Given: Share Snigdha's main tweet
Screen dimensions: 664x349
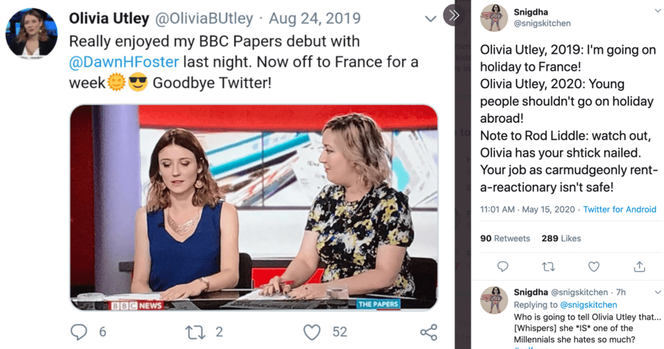Looking at the screenshot, I should 640,267.
